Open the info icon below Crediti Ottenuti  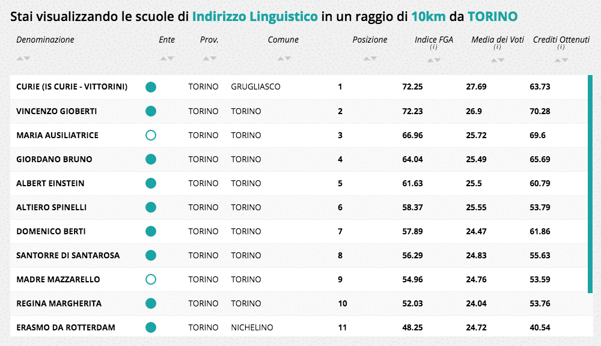pyautogui.click(x=561, y=47)
